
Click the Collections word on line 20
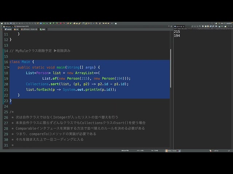(37, 84)
